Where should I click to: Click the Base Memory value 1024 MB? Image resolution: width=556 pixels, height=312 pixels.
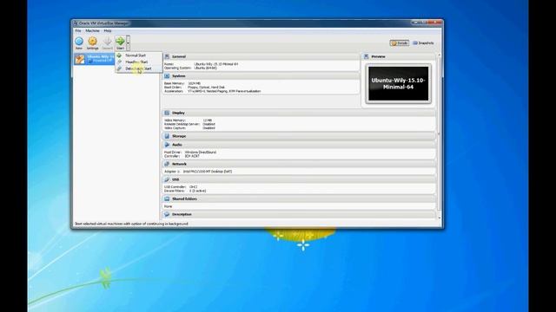195,83
